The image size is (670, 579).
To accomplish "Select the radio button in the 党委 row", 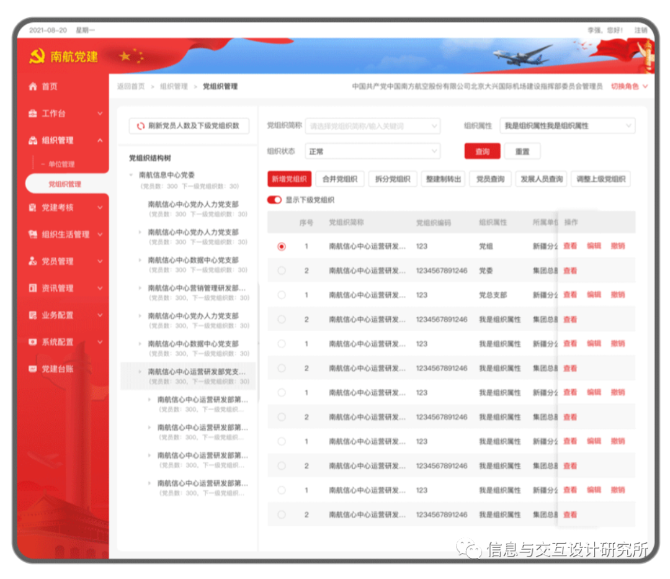I will pyautogui.click(x=281, y=271).
